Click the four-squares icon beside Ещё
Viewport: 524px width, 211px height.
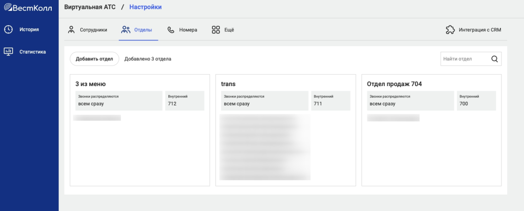point(216,30)
